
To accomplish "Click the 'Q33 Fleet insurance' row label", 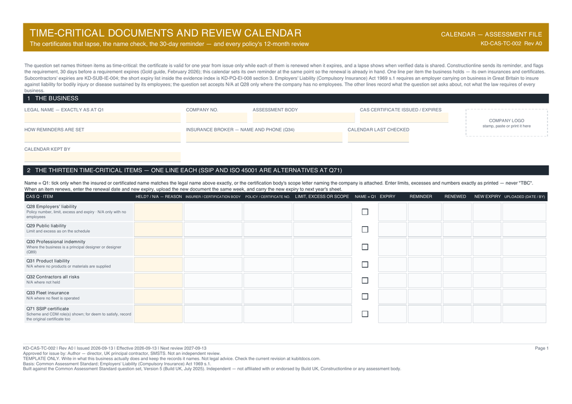I will click(x=48, y=293).
